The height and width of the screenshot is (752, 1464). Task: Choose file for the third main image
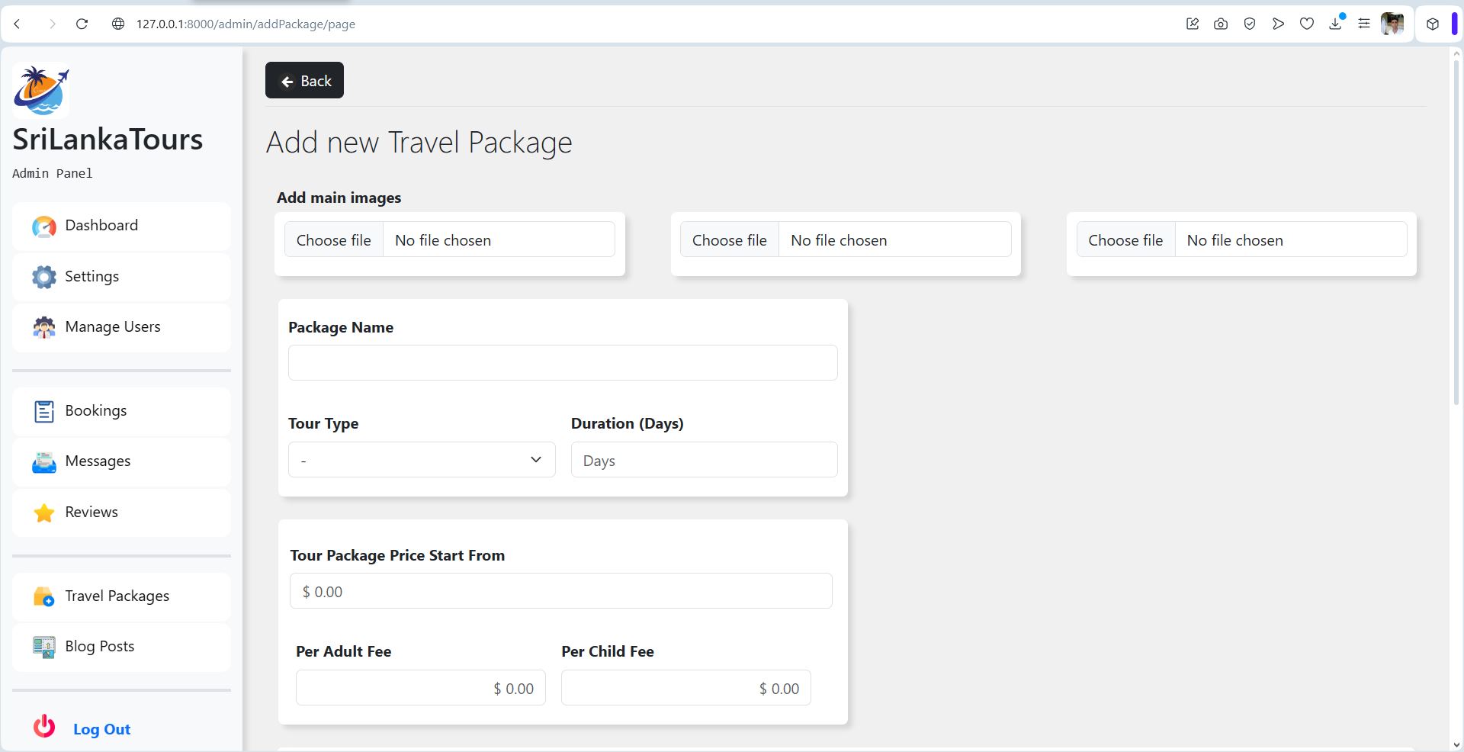[x=1125, y=240]
